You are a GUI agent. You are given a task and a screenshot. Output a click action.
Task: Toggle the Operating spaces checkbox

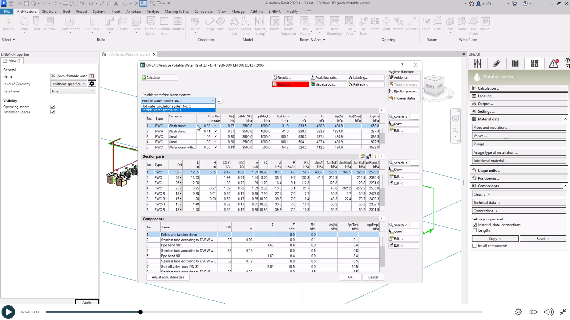[x=53, y=107]
